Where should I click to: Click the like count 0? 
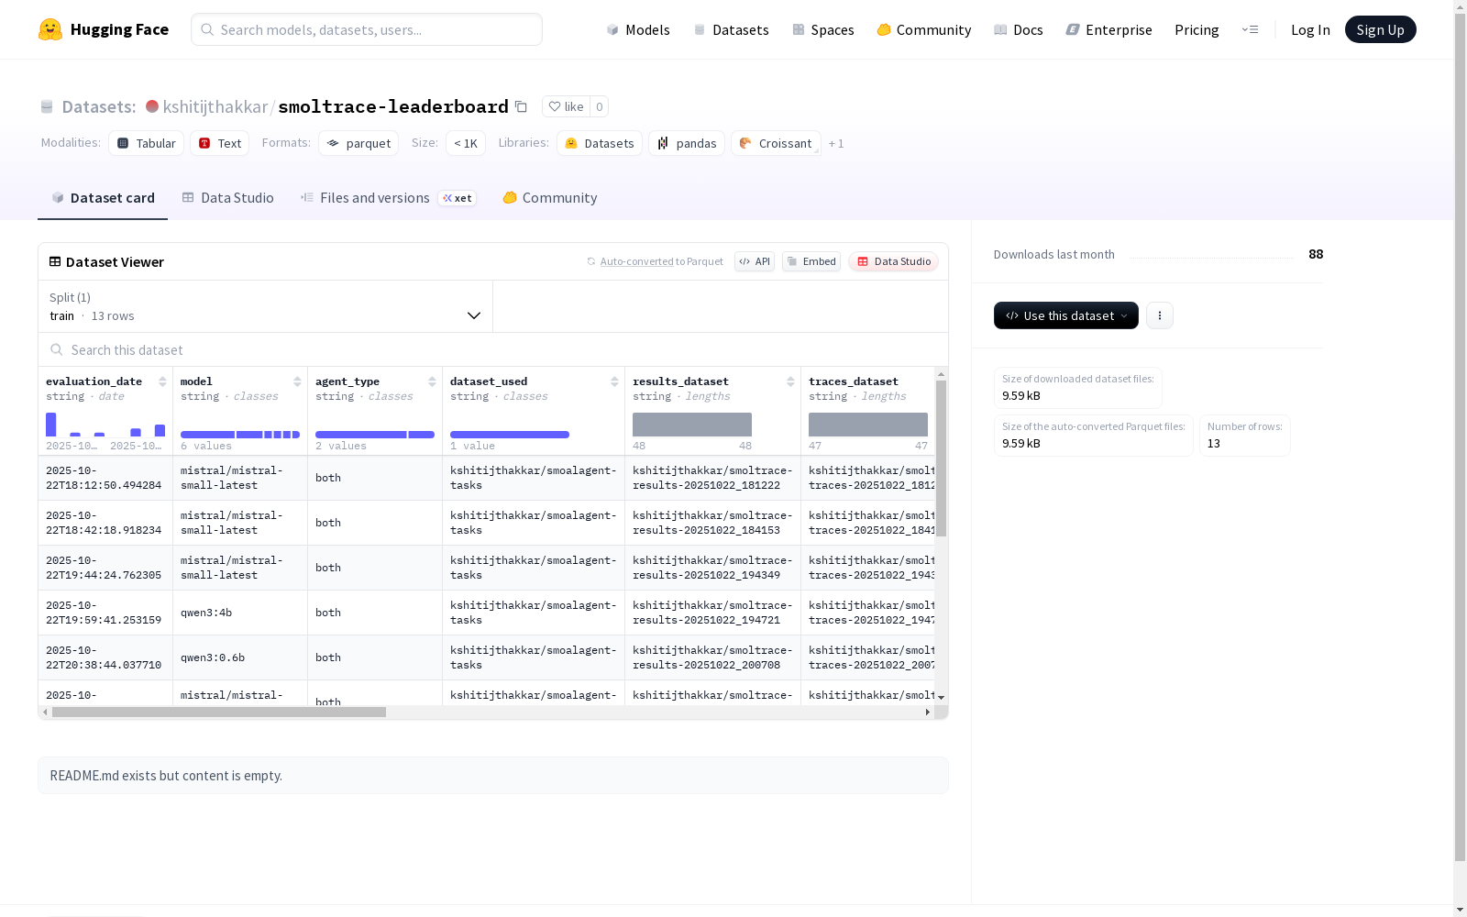[600, 106]
